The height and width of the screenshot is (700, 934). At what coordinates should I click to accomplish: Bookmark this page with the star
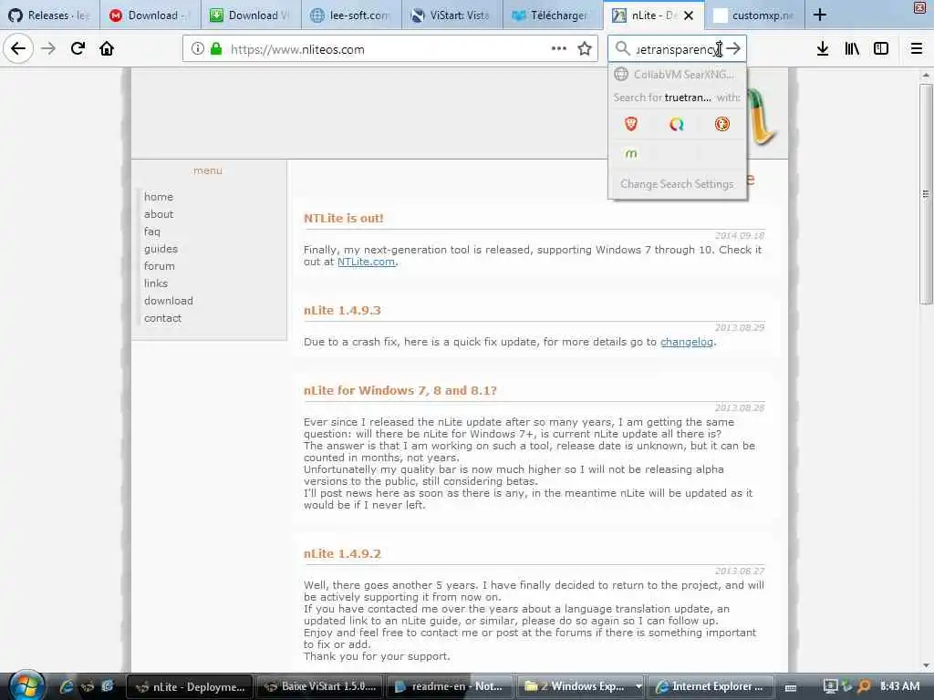click(585, 49)
